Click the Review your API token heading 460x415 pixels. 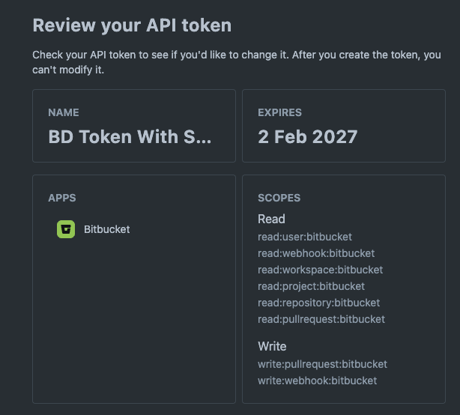(132, 25)
